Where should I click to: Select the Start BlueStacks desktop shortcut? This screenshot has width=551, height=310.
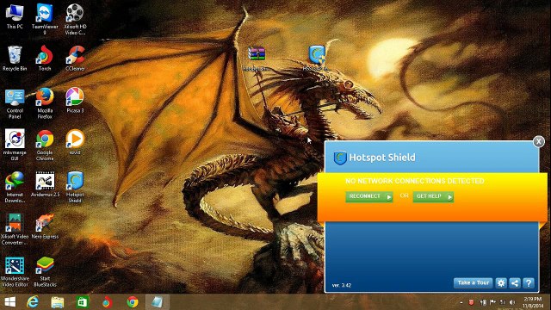coord(45,272)
